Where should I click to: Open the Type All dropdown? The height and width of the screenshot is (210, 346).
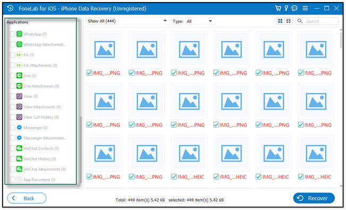pos(200,21)
